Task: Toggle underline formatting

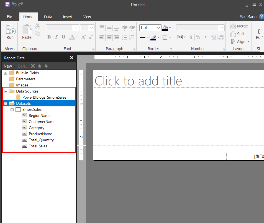Action: coord(63,37)
